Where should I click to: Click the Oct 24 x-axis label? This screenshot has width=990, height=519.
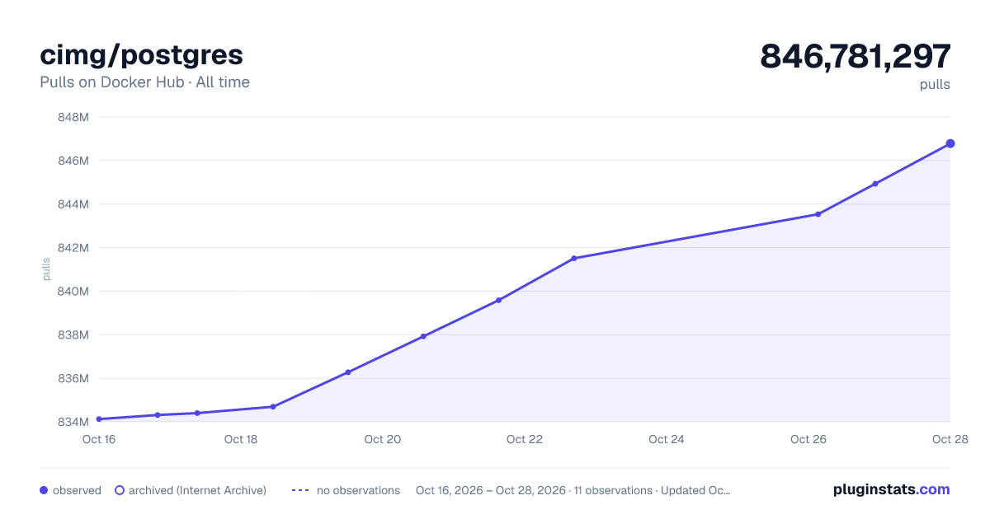click(667, 439)
